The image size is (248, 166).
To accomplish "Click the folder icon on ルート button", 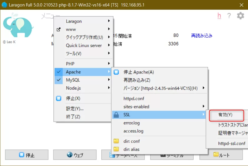I will [216, 154].
